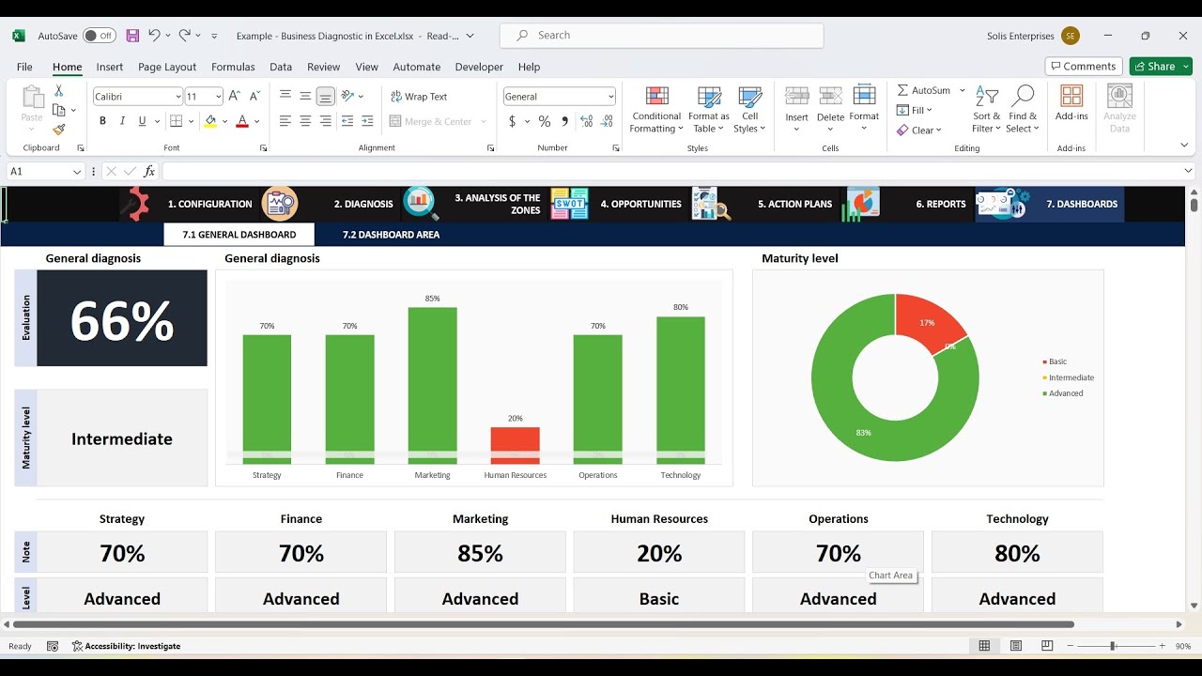Viewport: 1202px width, 676px height.
Task: Go to 6. Reports section
Action: pos(941,204)
